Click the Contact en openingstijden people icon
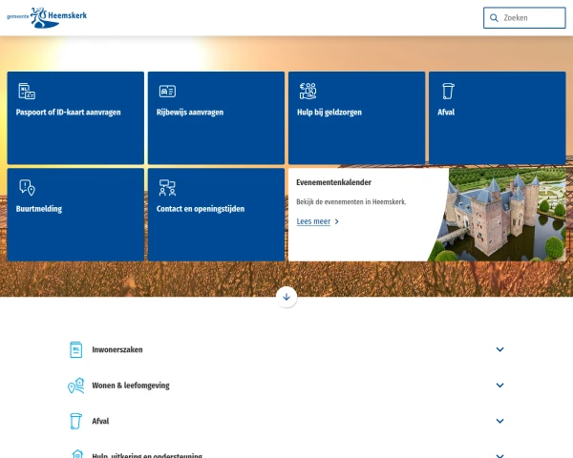 [x=167, y=188]
